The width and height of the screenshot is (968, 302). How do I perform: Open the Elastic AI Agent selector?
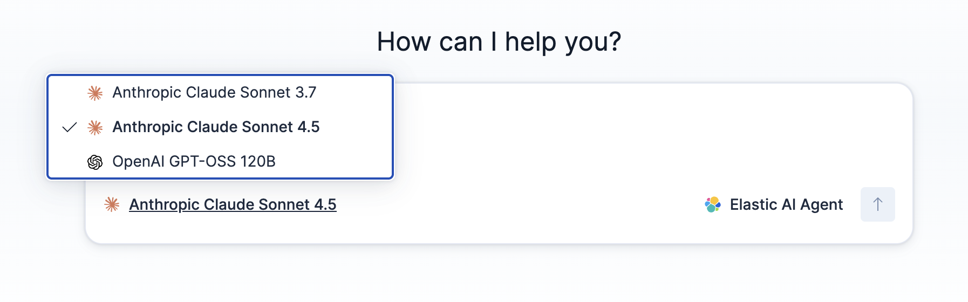pos(774,204)
